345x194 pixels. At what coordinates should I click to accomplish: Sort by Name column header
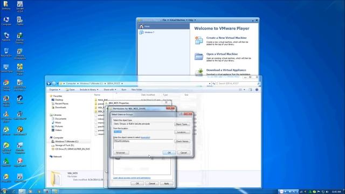(x=97, y=95)
